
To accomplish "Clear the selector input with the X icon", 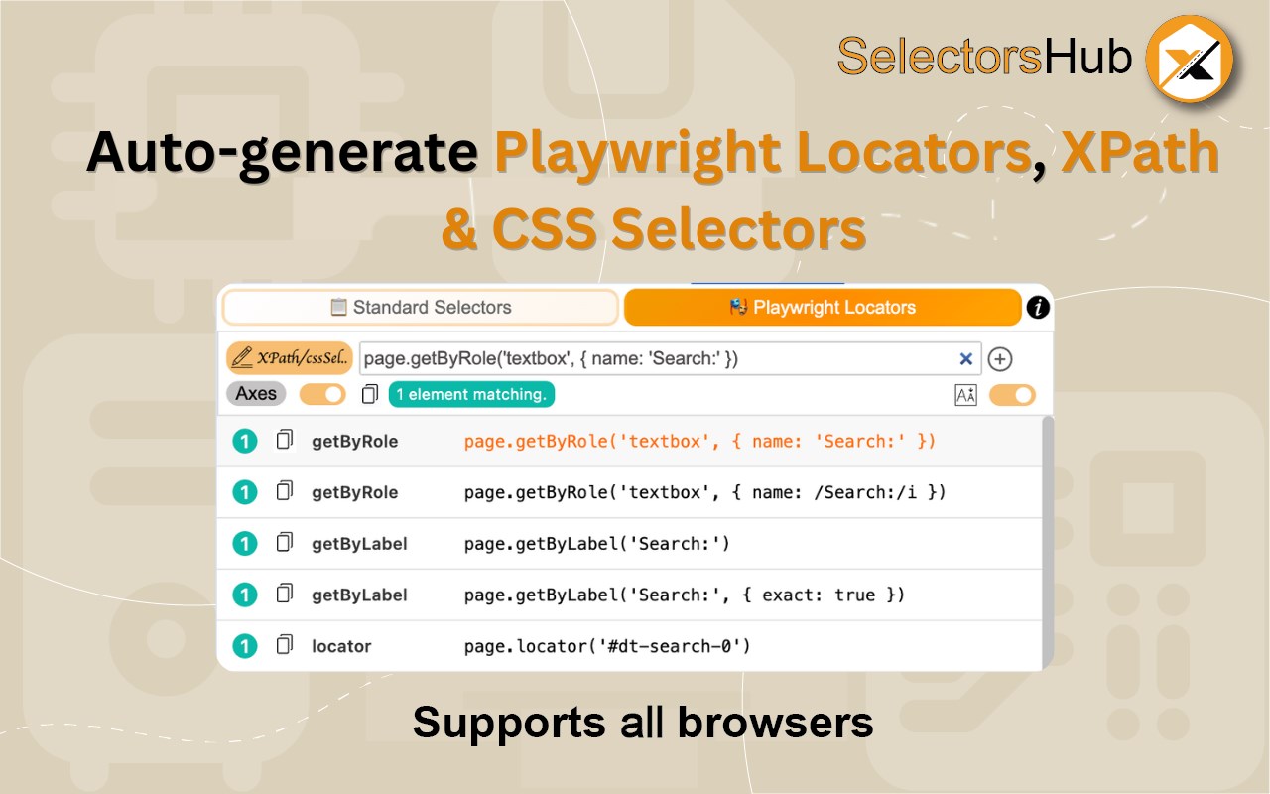I will click(965, 359).
